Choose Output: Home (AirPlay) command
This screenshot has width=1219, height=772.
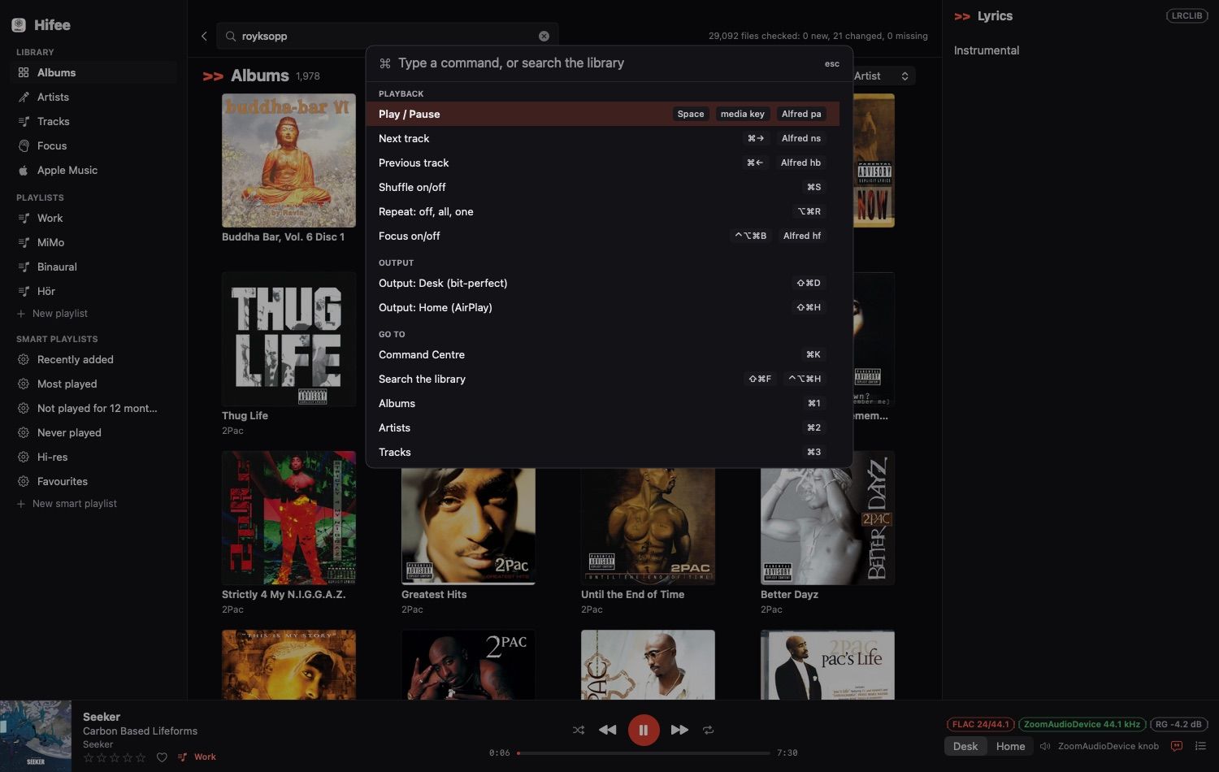click(603, 307)
